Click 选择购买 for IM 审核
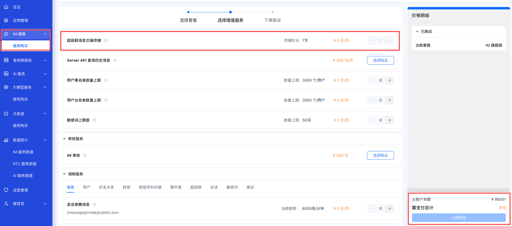Image resolution: width=512 pixels, height=226 pixels. coord(381,155)
